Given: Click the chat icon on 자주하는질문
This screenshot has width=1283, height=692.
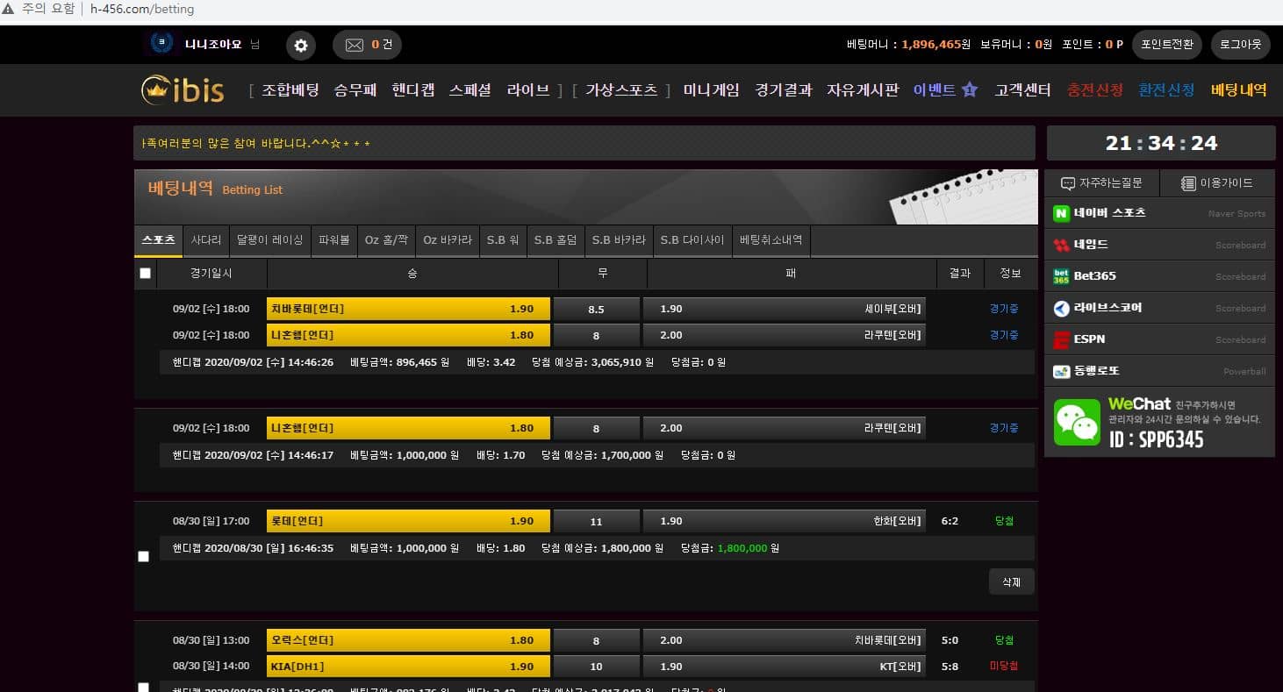Looking at the screenshot, I should [x=1068, y=183].
